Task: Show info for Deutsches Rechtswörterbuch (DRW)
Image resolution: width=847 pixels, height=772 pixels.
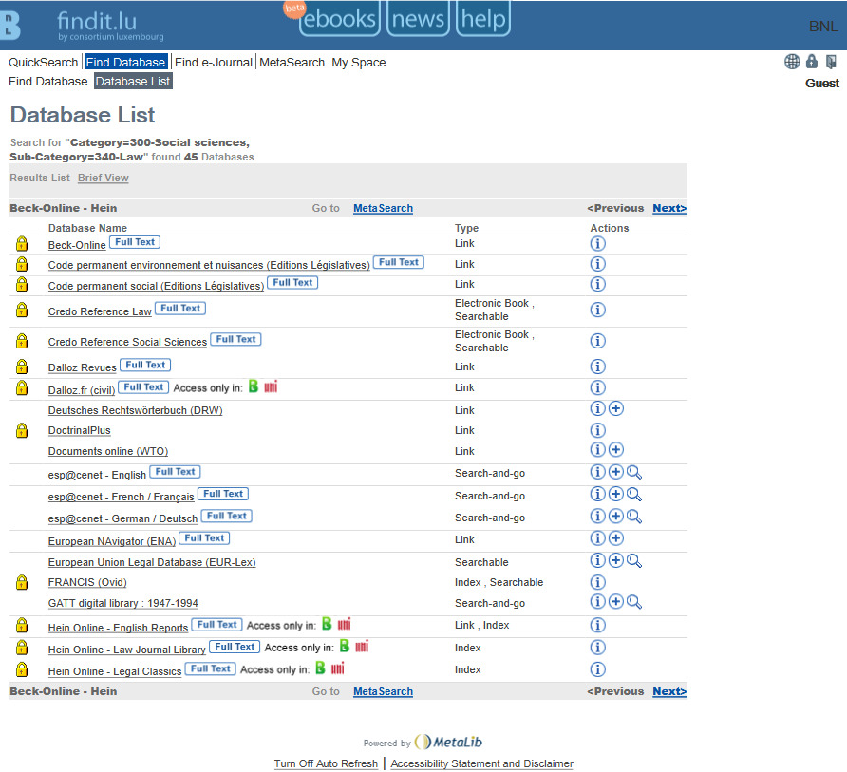Action: [x=597, y=408]
